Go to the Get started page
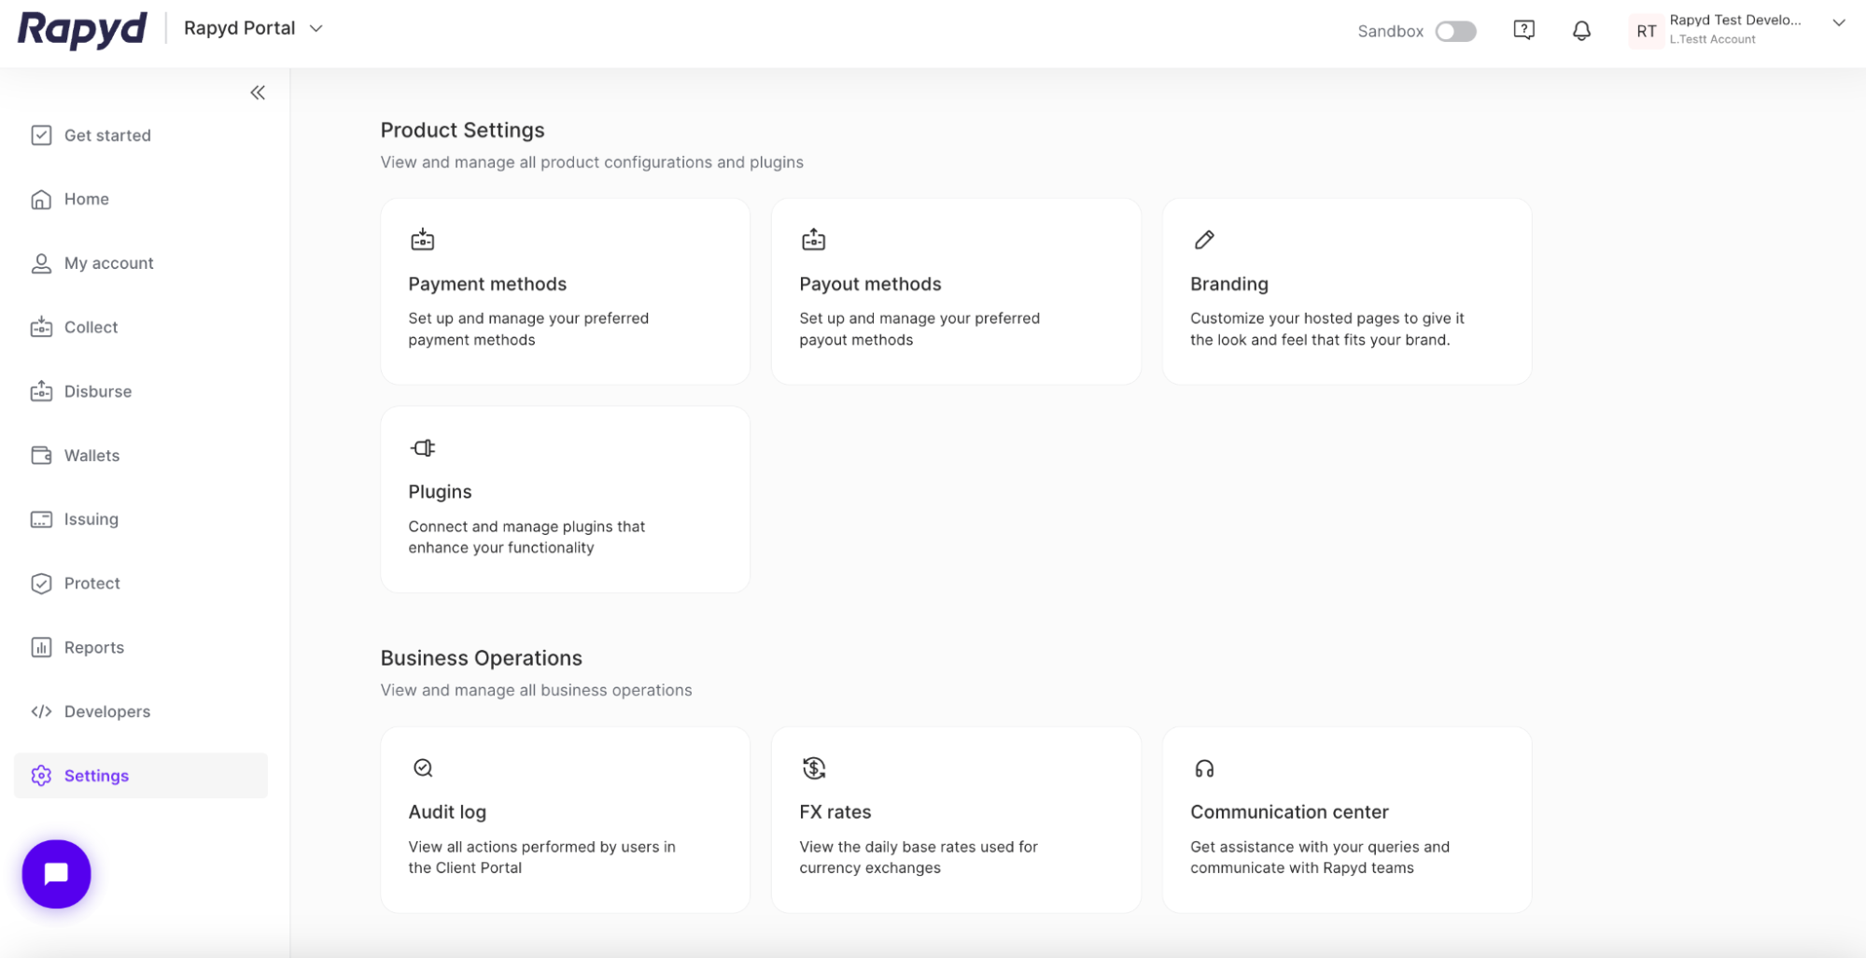The height and width of the screenshot is (958, 1866). pos(107,134)
